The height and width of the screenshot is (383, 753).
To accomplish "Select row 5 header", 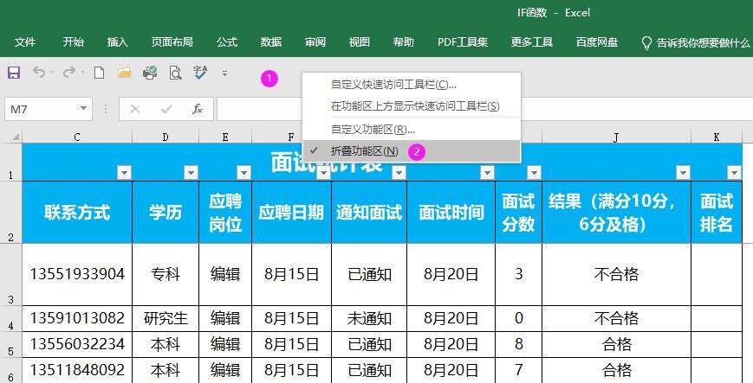I will tap(10, 345).
